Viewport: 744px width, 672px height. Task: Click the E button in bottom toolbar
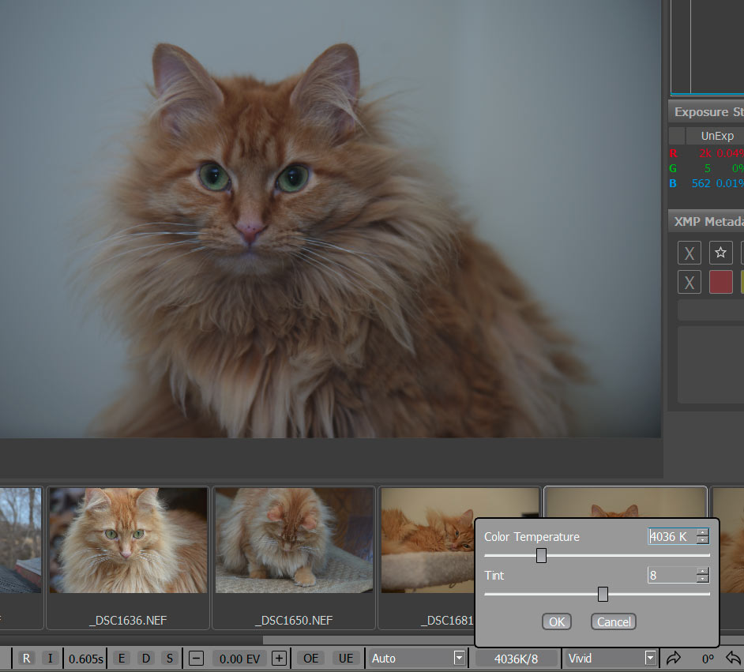(122, 658)
